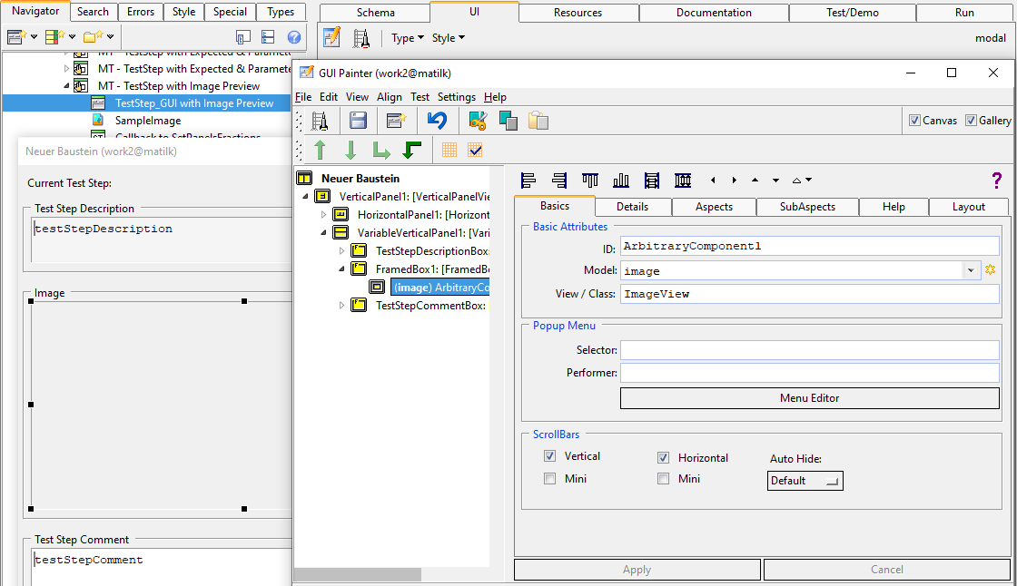Click the paste clipboard icon

tap(538, 121)
